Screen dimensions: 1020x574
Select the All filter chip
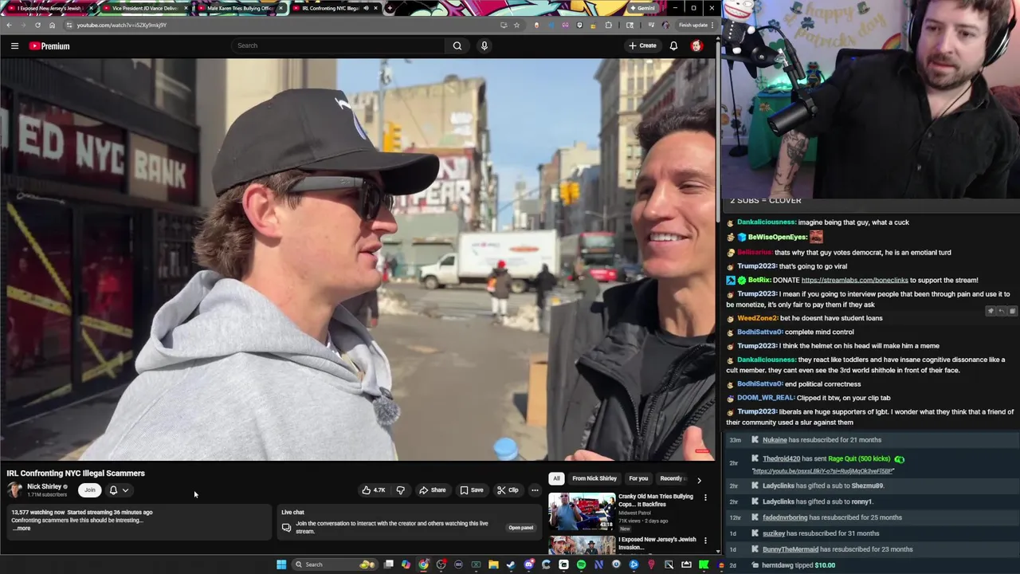point(556,478)
